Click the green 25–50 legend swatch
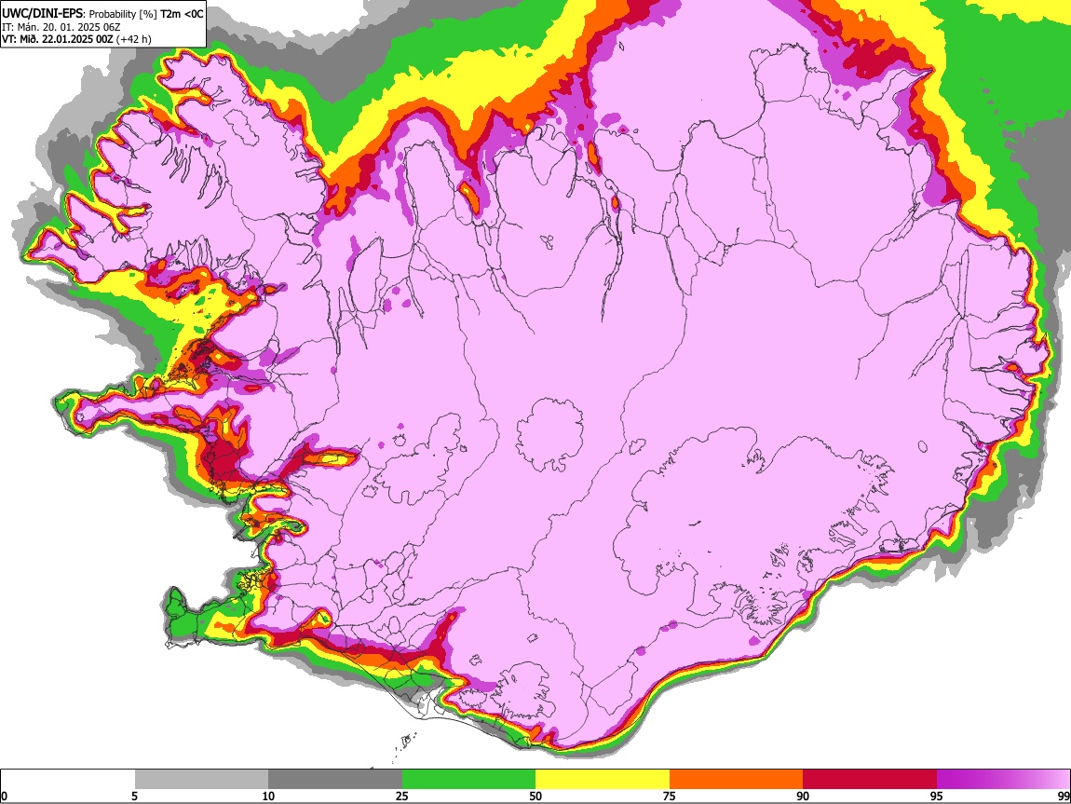Image resolution: width=1071 pixels, height=804 pixels. click(468, 779)
